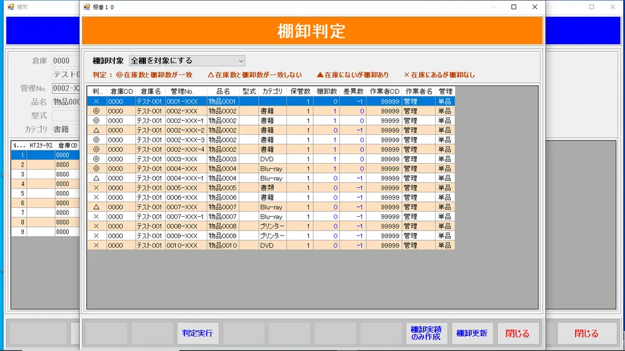The image size is (625, 351).
Task: Click the 作業者名 column header
Action: click(x=419, y=91)
